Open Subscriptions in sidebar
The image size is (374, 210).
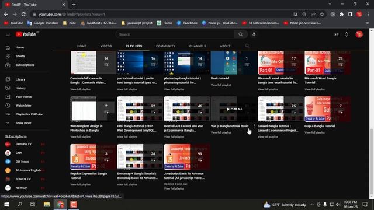tap(25, 65)
